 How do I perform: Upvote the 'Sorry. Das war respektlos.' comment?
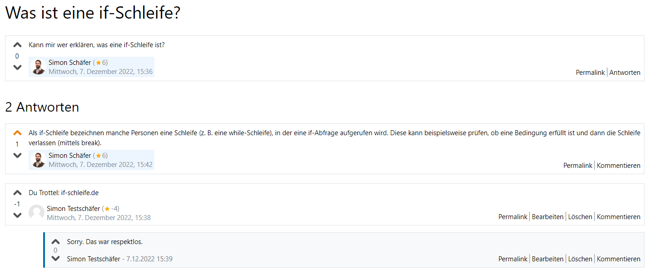click(x=55, y=242)
